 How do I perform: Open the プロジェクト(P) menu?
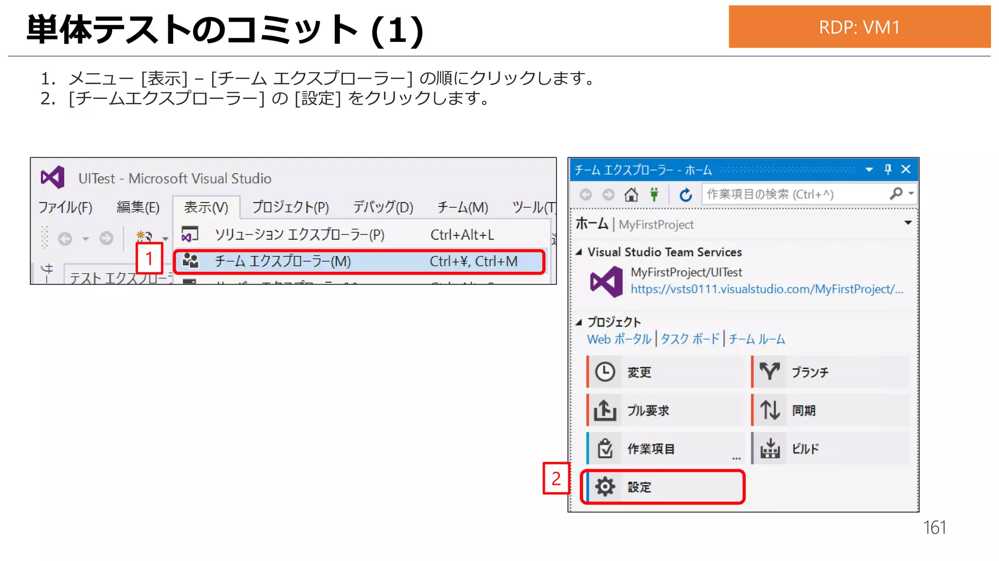tap(291, 207)
